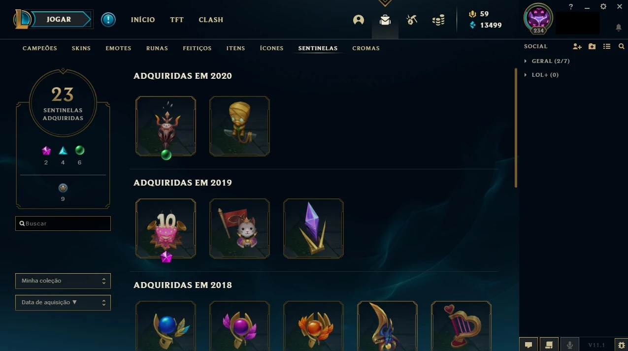Toggle the microphone mute button
The image size is (628, 351).
pos(570,345)
